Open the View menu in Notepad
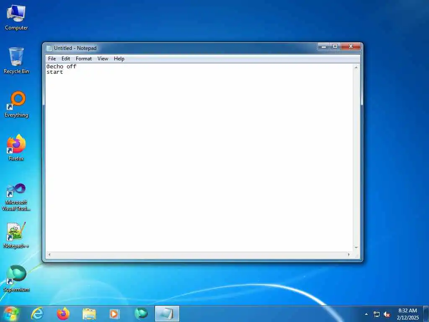429x322 pixels. 103,59
